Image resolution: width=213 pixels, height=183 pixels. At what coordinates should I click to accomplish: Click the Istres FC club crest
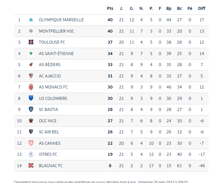(31, 154)
